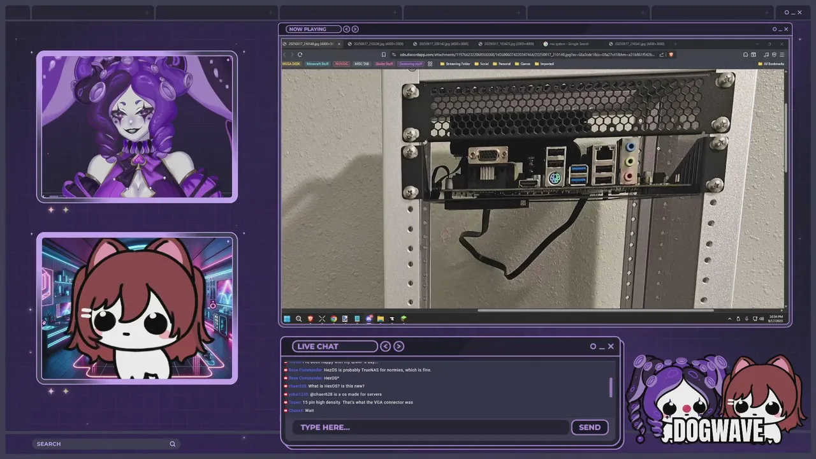The image size is (816, 459).
Task: Click the Brave VPN icon
Action: pos(774,55)
